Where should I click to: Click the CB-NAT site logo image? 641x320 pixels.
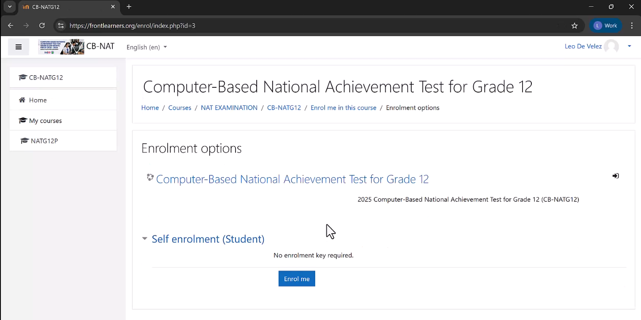61,47
